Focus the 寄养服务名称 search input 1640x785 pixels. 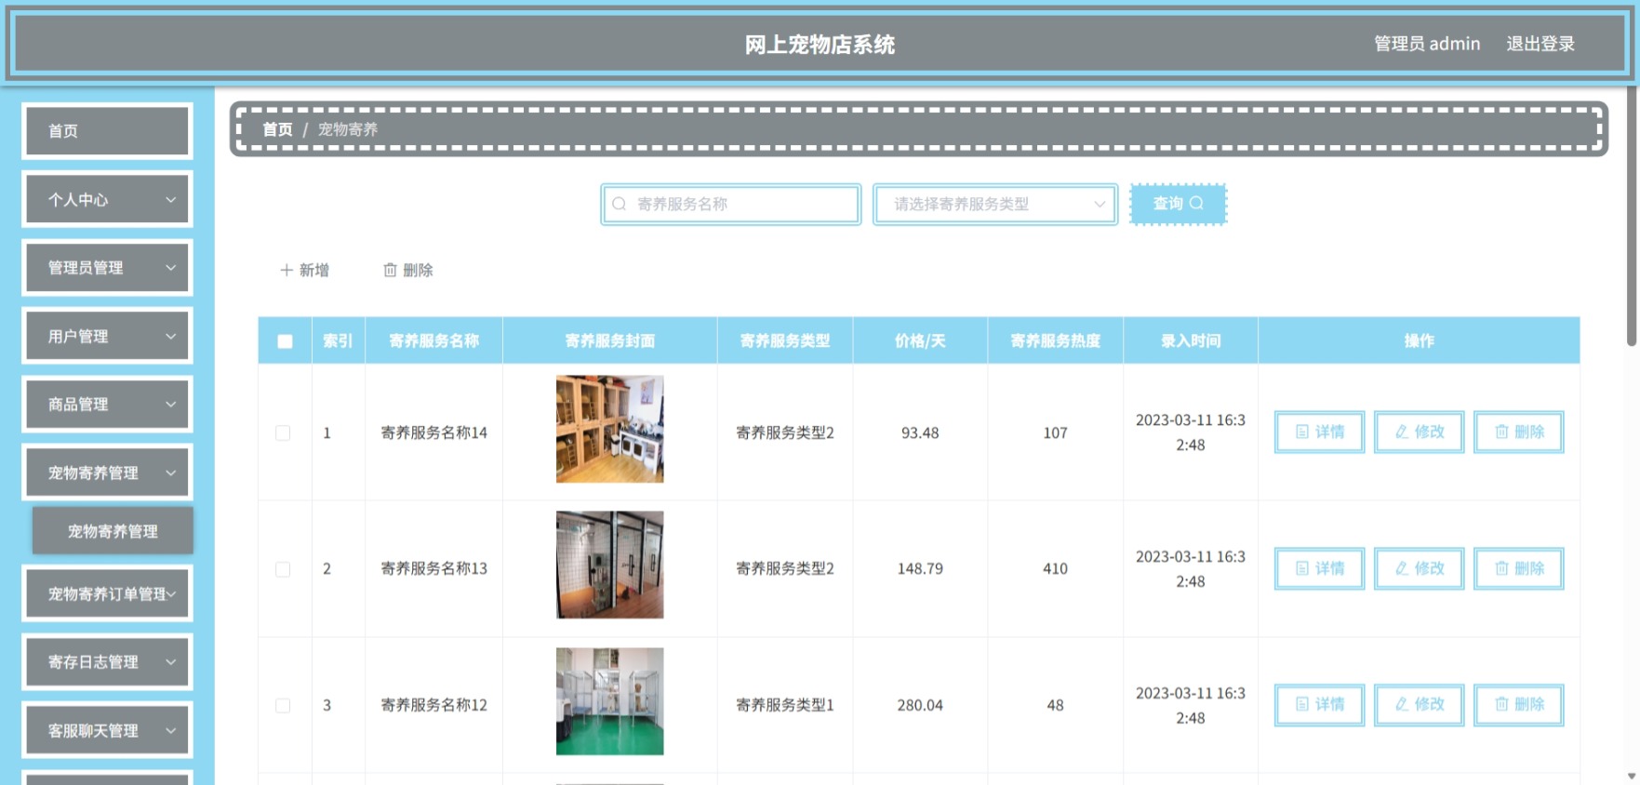point(731,204)
